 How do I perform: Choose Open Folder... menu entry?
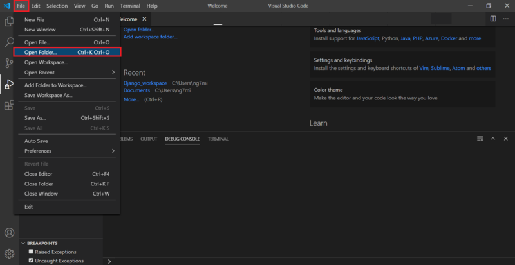67,52
